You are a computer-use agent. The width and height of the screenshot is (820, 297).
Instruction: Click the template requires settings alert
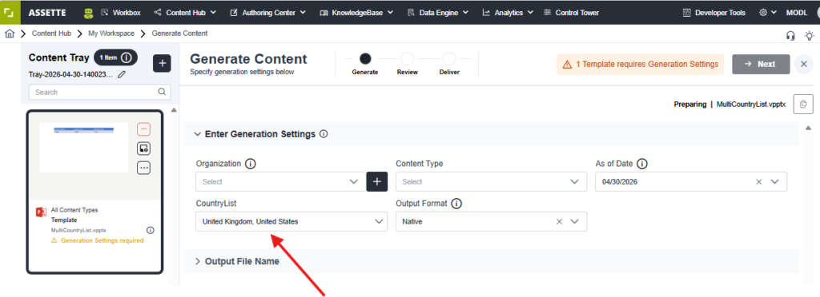point(640,64)
